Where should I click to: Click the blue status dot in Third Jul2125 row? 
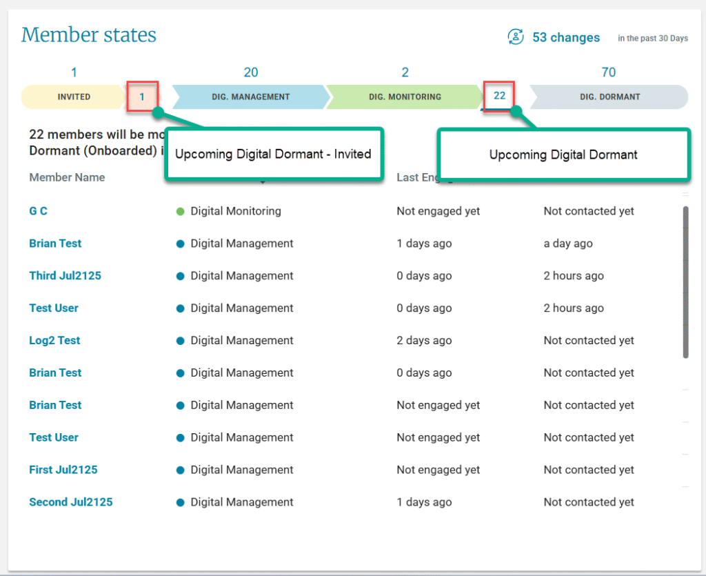pos(181,276)
